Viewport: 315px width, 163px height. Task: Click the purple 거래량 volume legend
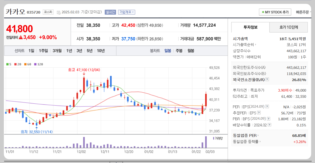point(218,138)
